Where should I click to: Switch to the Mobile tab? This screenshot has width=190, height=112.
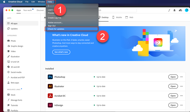tap(117, 17)
